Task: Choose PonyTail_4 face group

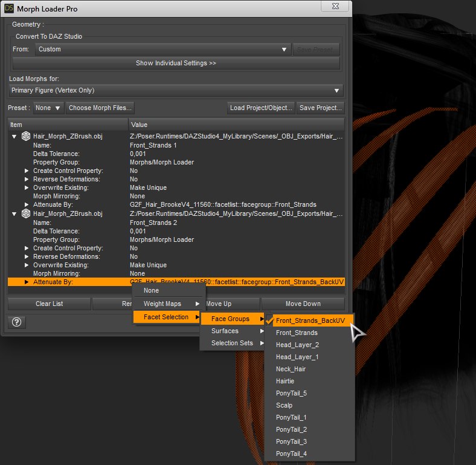Action: pyautogui.click(x=310, y=454)
